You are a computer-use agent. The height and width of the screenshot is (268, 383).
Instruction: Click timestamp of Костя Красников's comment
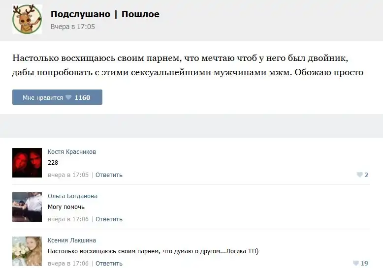coord(68,175)
